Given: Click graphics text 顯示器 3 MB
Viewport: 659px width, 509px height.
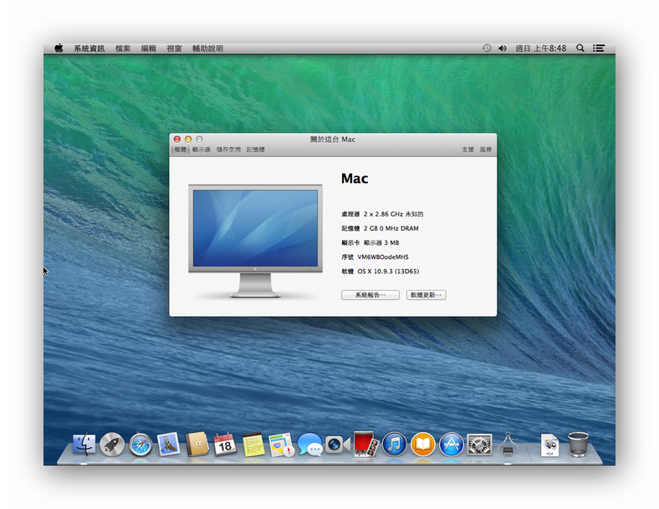Looking at the screenshot, I should tap(381, 242).
